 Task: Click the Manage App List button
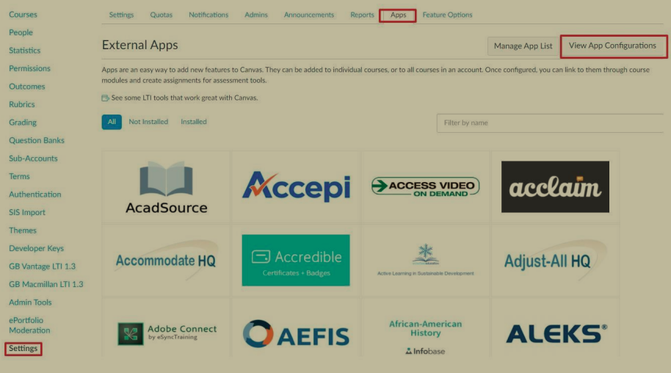tap(523, 46)
